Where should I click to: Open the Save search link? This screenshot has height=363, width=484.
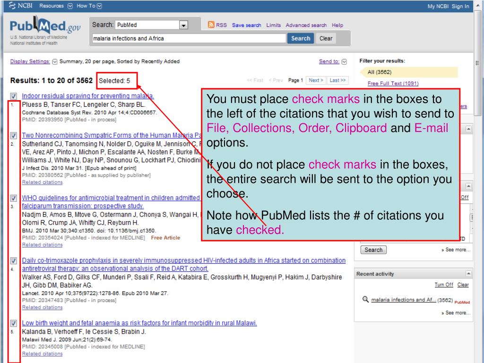[x=246, y=26]
